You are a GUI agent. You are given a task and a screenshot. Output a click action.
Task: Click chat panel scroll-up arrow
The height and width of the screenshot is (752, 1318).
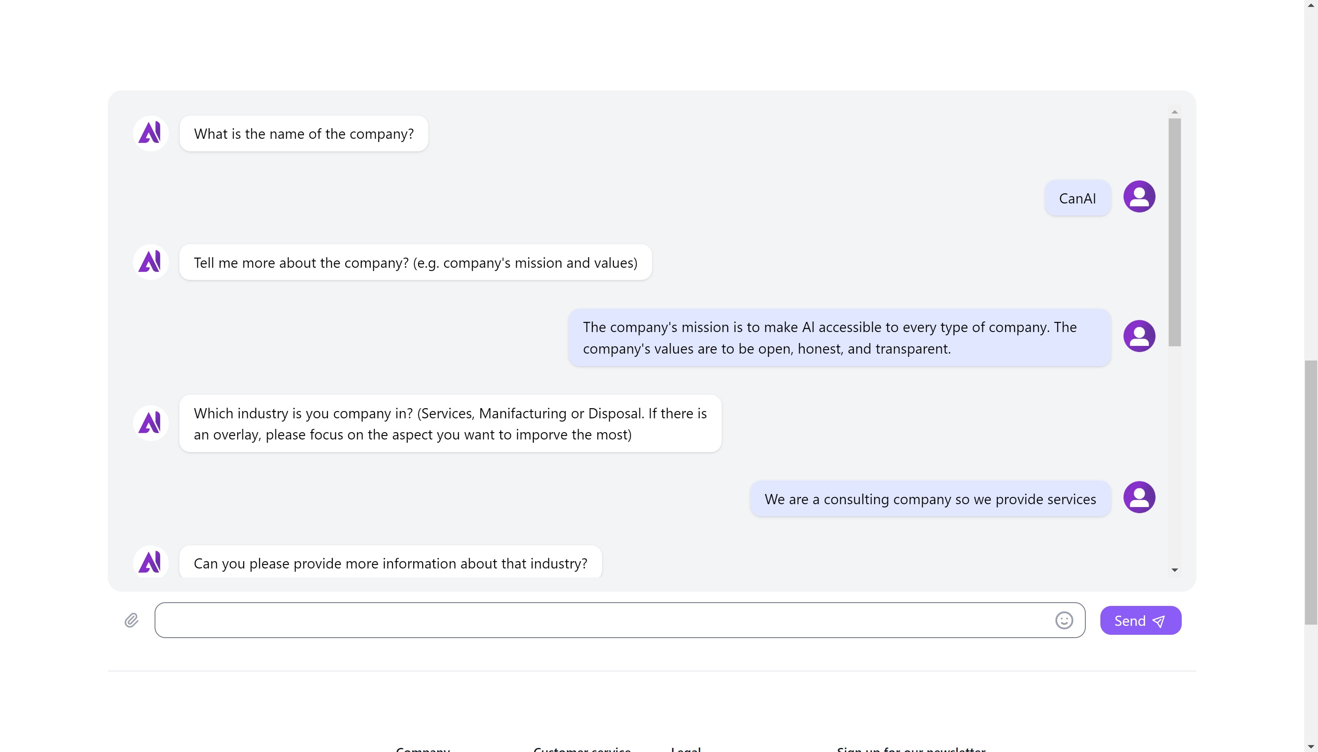[1174, 112]
